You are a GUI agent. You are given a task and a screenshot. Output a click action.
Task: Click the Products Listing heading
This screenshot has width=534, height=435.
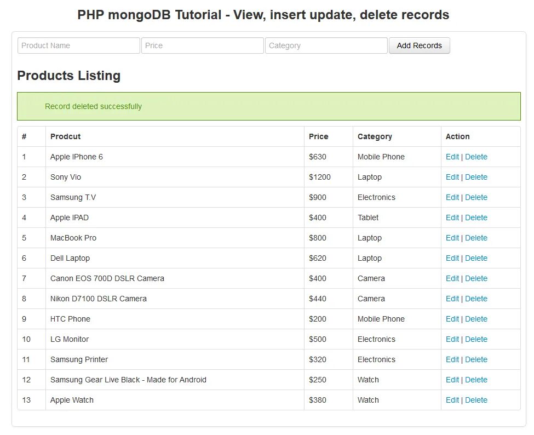point(69,76)
